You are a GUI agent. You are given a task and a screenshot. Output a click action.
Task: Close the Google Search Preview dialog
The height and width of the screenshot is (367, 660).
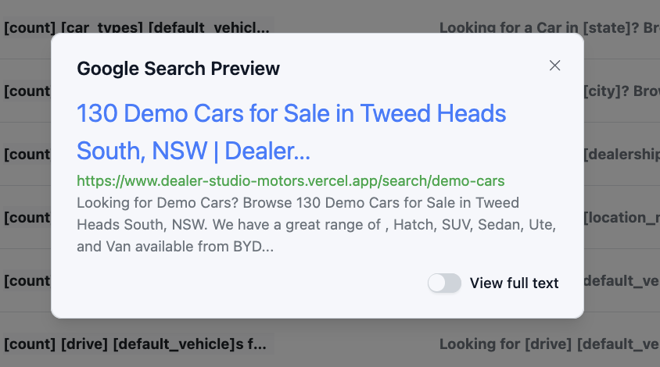(x=555, y=66)
